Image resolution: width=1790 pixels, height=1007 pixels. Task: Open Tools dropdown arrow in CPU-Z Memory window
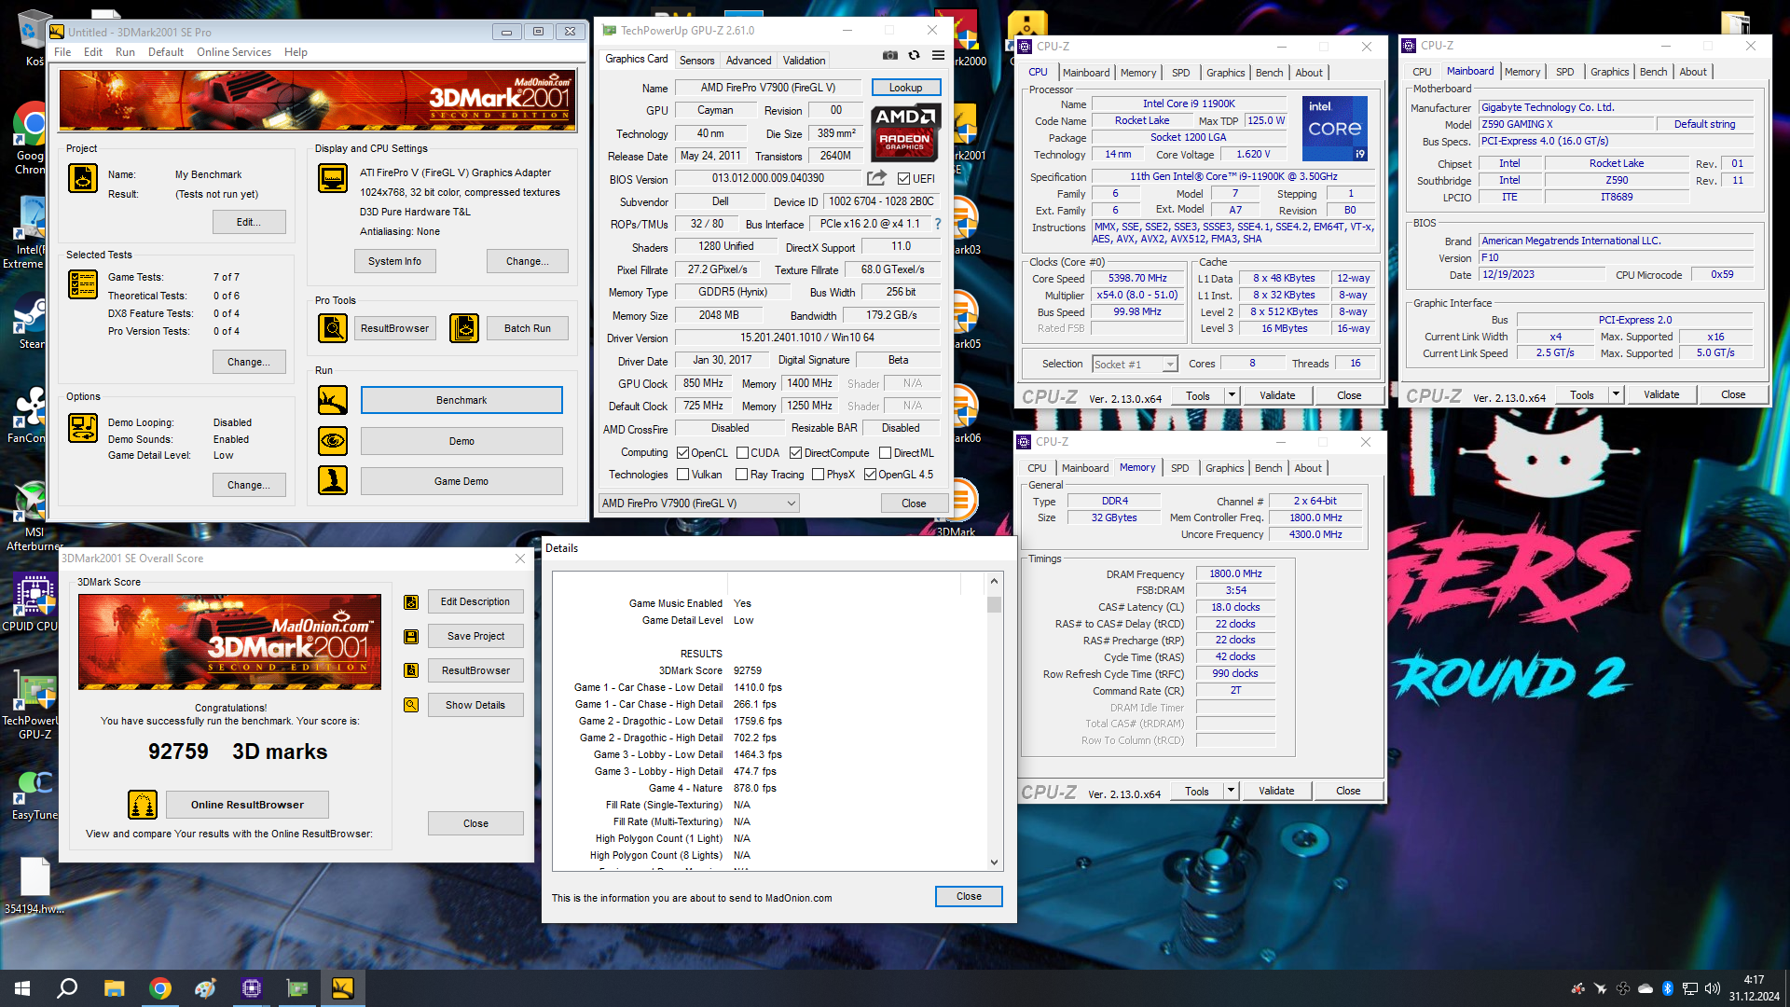1231,791
